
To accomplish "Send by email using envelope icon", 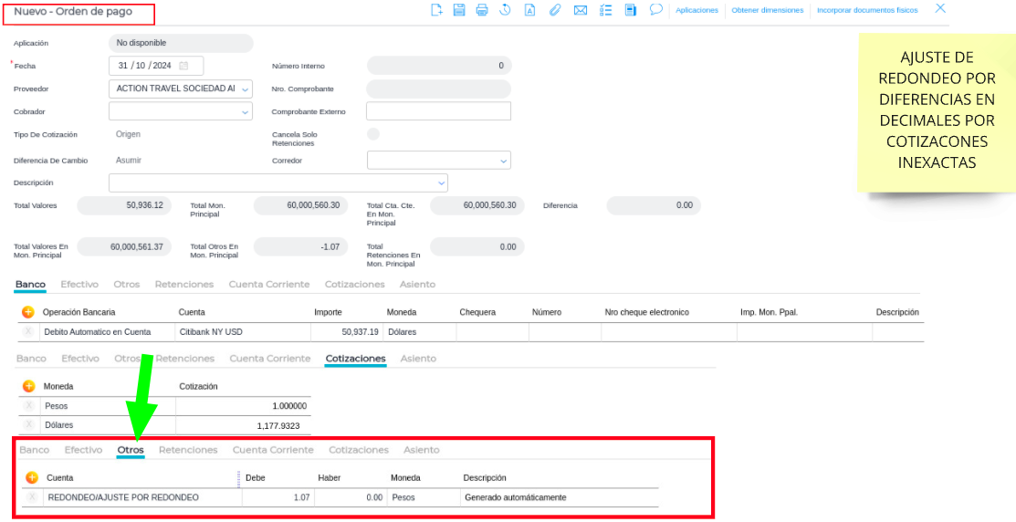I will tap(580, 10).
